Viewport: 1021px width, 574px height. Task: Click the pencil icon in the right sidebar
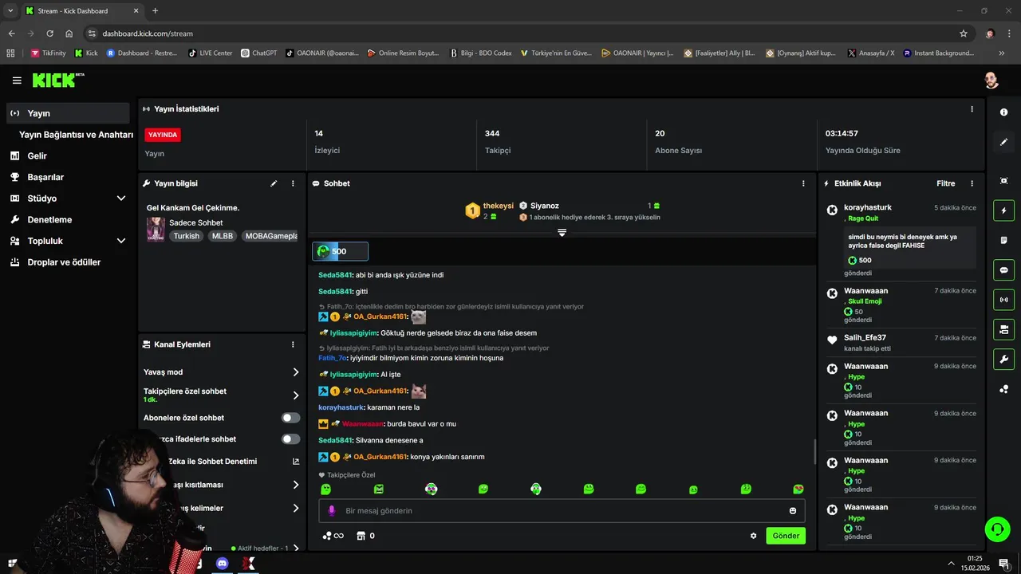click(1003, 142)
